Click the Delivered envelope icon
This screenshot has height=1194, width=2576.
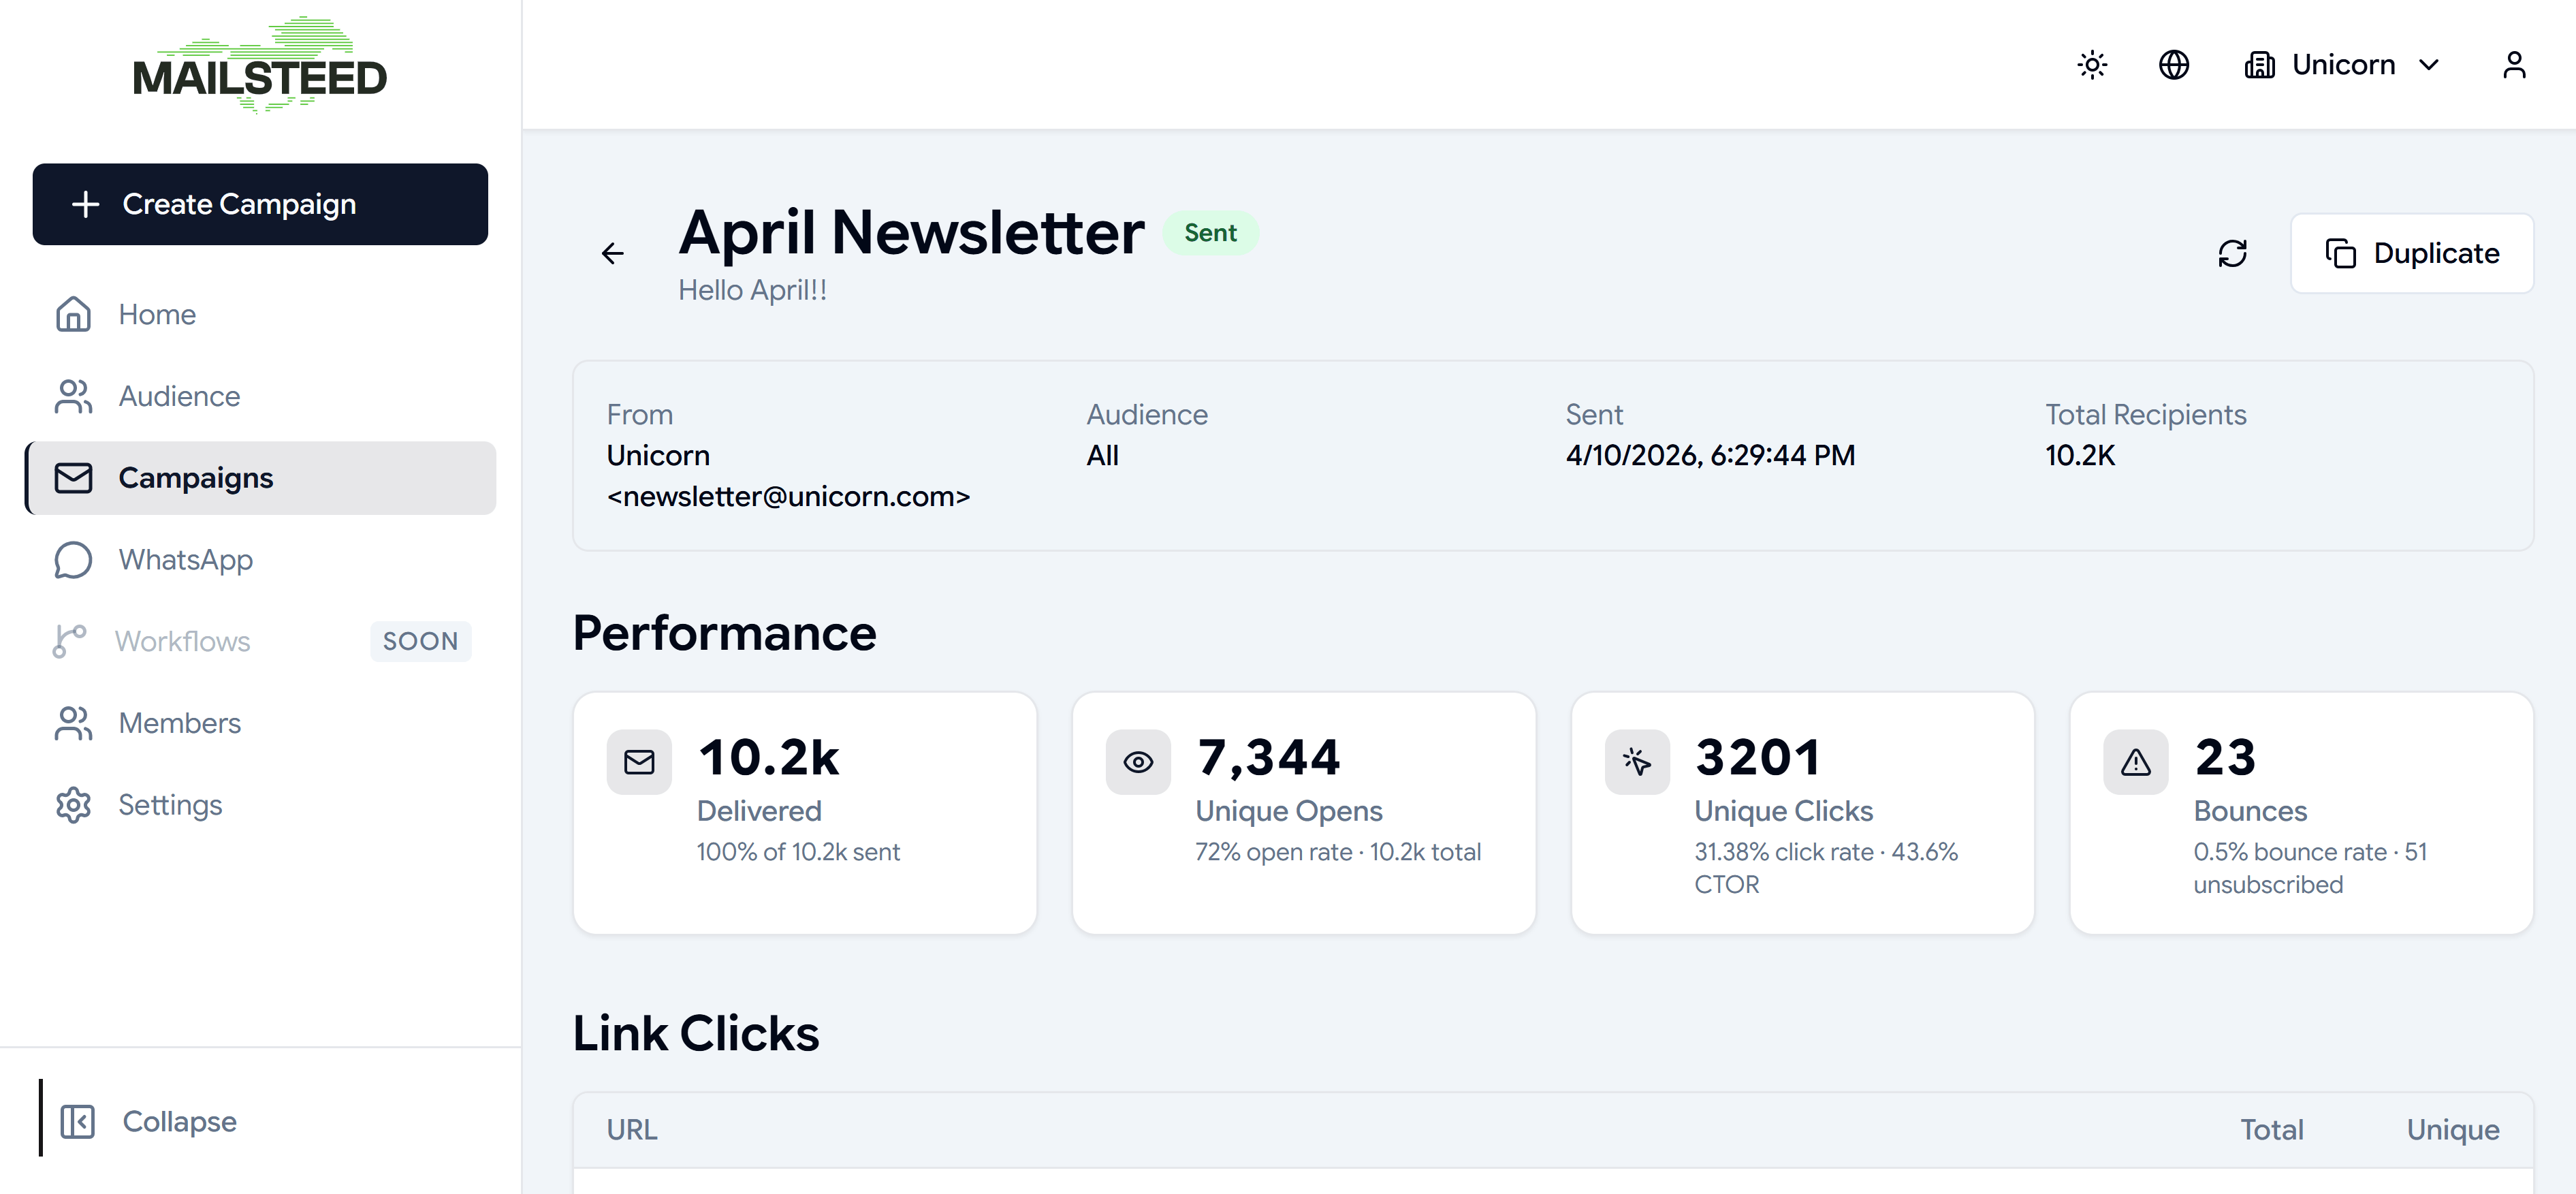coord(639,762)
